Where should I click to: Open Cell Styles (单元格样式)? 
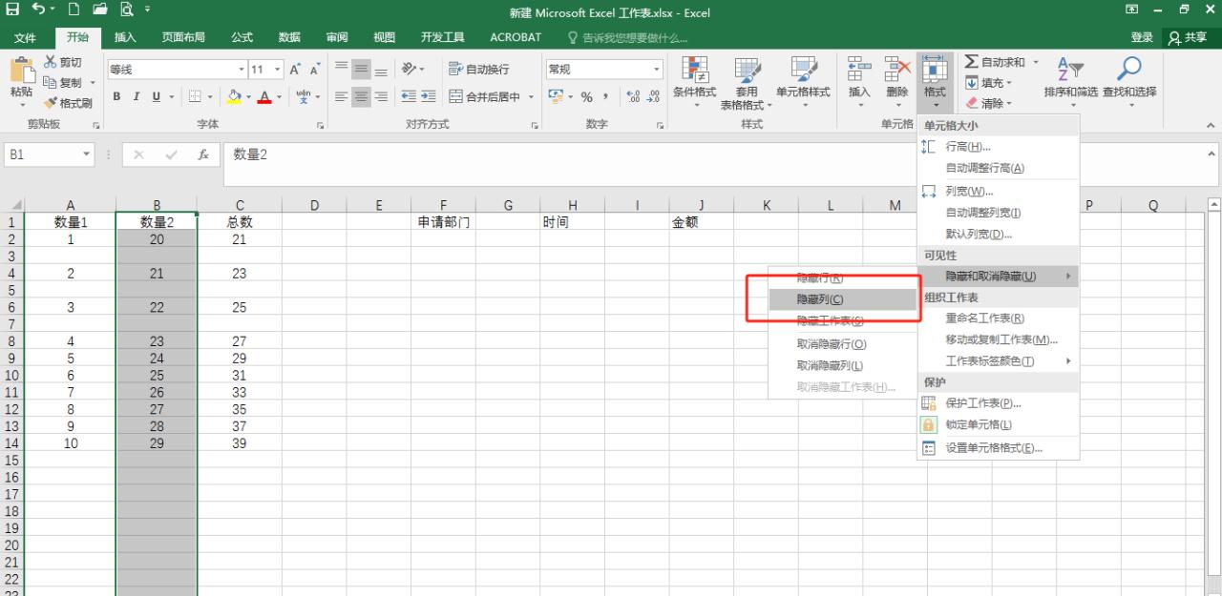[803, 82]
